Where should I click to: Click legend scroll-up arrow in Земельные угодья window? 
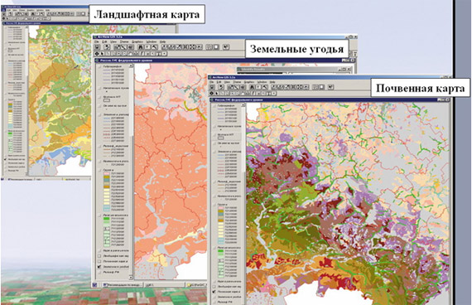click(131, 65)
